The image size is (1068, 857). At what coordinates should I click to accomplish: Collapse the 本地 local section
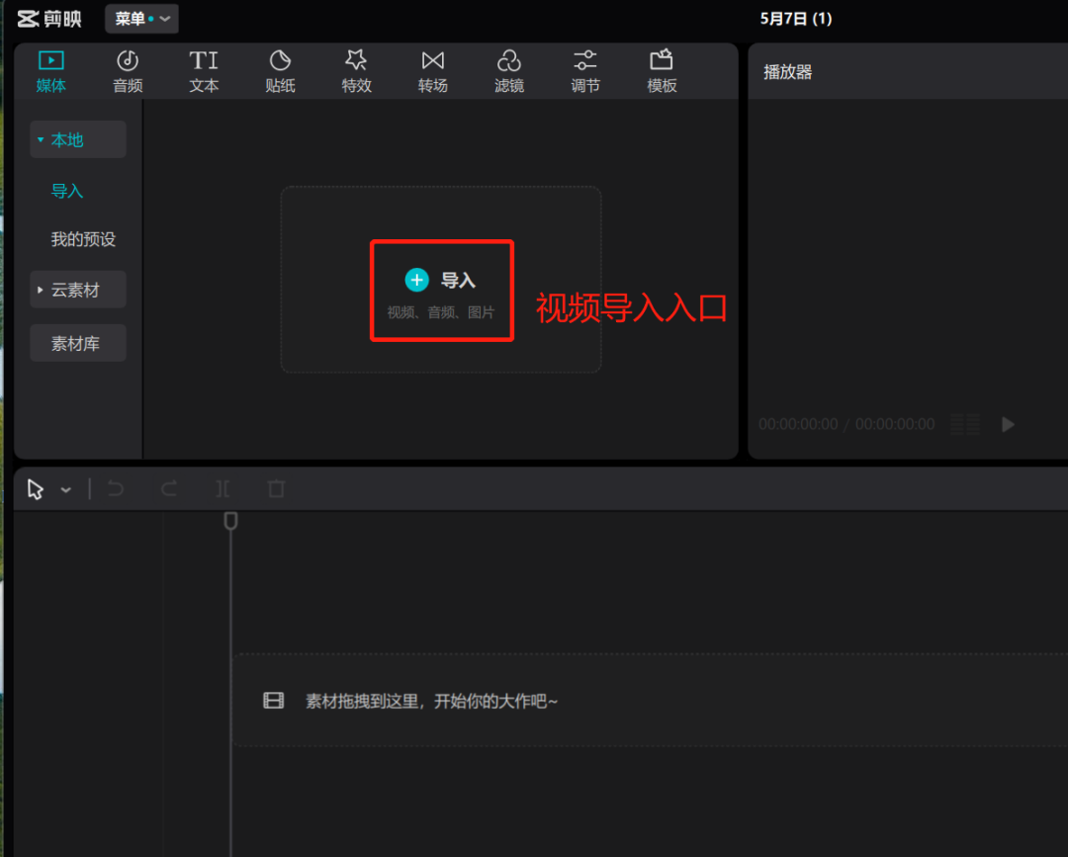pos(77,140)
